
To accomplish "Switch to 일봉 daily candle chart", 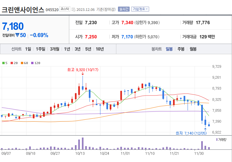I will coord(169,49).
